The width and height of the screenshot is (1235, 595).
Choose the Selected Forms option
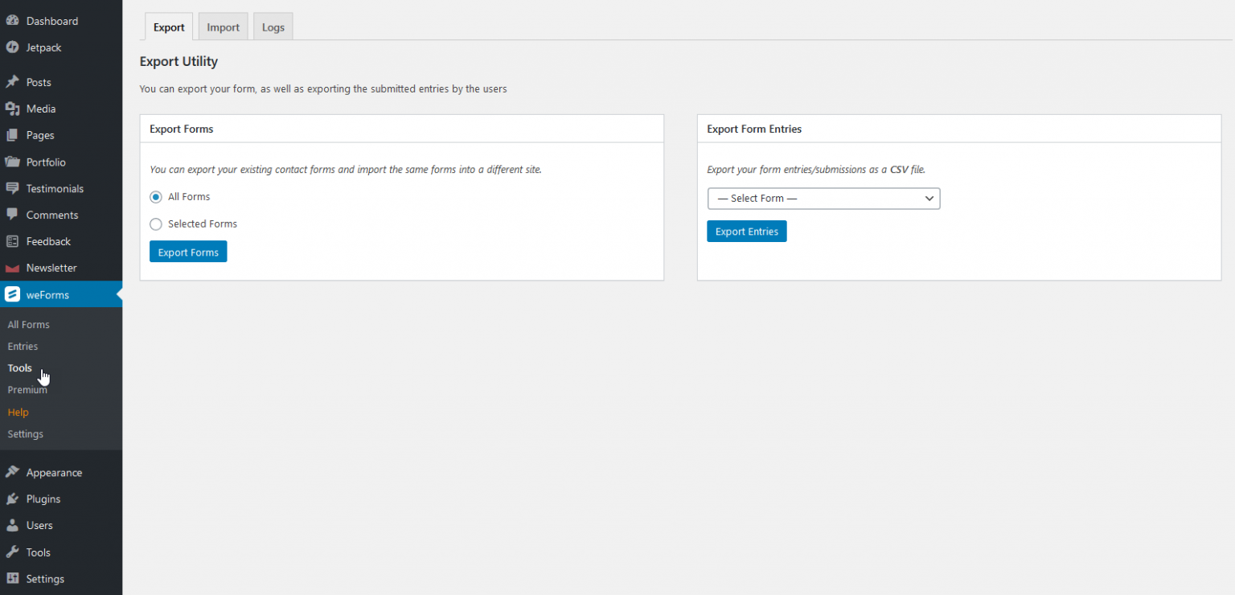click(x=155, y=224)
